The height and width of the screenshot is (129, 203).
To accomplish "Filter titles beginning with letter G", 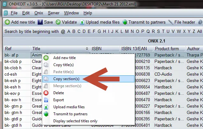I will point(99,32).
